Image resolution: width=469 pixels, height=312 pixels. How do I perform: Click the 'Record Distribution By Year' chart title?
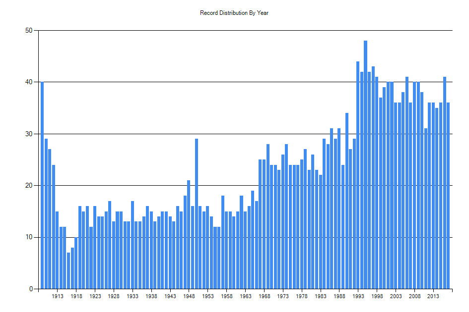click(x=234, y=13)
